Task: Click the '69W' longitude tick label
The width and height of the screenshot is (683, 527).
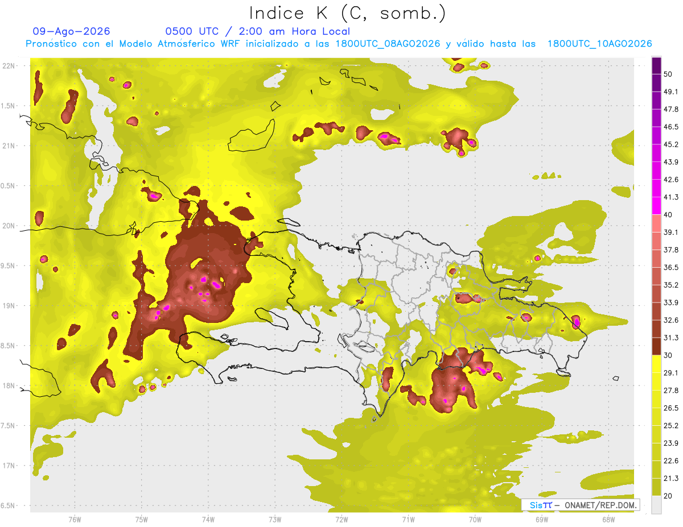Action: coord(542,519)
